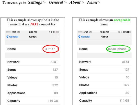Click the Applications row in left phone
This screenshot has height=105, width=138.
(33, 93)
